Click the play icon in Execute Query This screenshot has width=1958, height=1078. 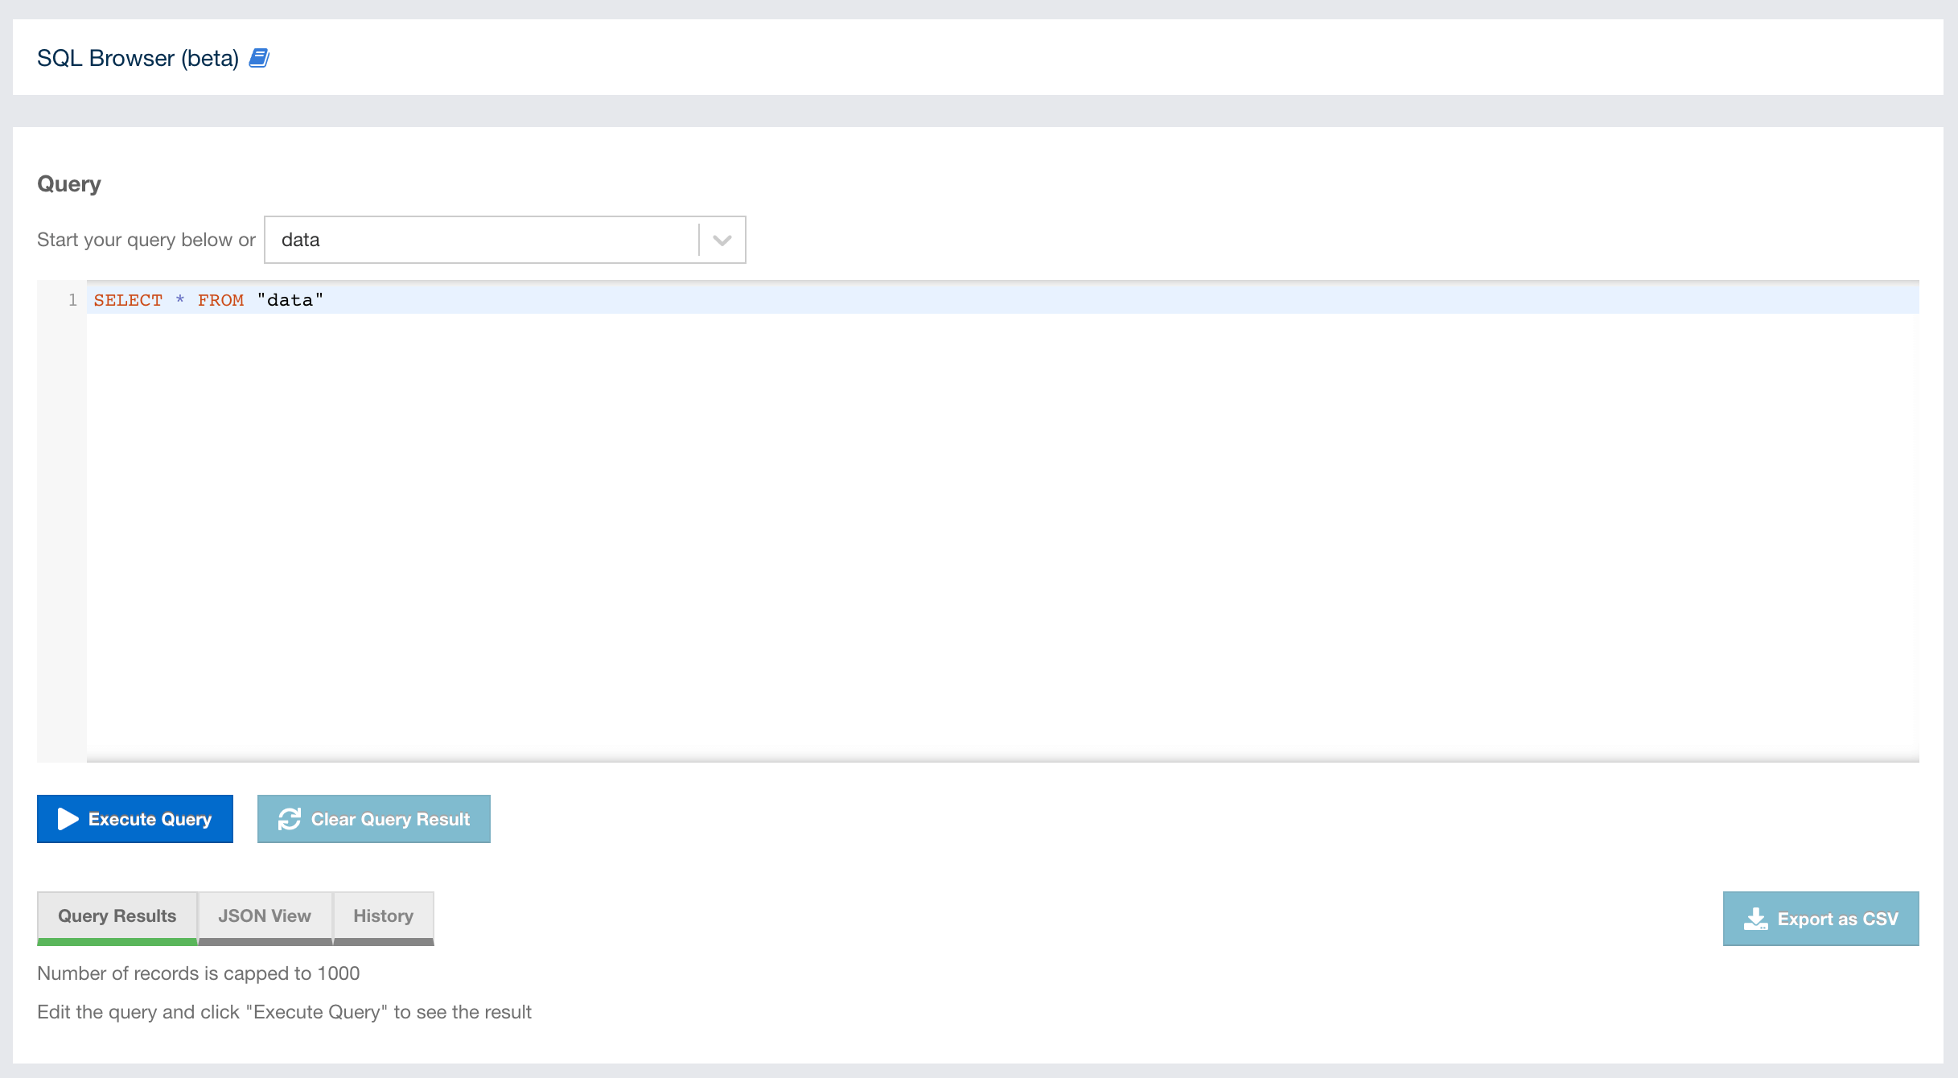(x=68, y=819)
